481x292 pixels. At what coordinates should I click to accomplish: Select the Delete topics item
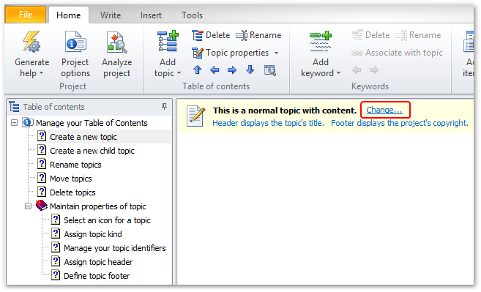pos(72,192)
